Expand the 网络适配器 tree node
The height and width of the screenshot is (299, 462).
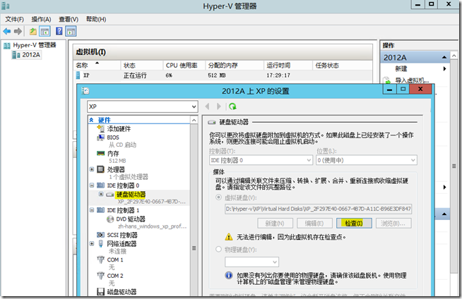(x=92, y=244)
